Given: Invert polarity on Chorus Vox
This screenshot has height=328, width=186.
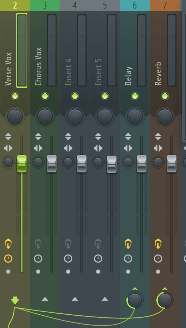Looking at the screenshot, I should pos(38,137).
